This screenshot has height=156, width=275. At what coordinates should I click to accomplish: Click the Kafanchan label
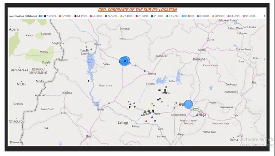tap(231, 92)
